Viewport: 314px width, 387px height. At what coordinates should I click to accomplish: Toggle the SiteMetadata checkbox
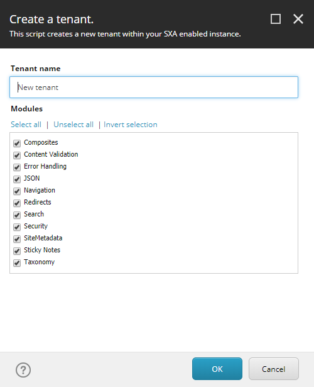coord(17,239)
